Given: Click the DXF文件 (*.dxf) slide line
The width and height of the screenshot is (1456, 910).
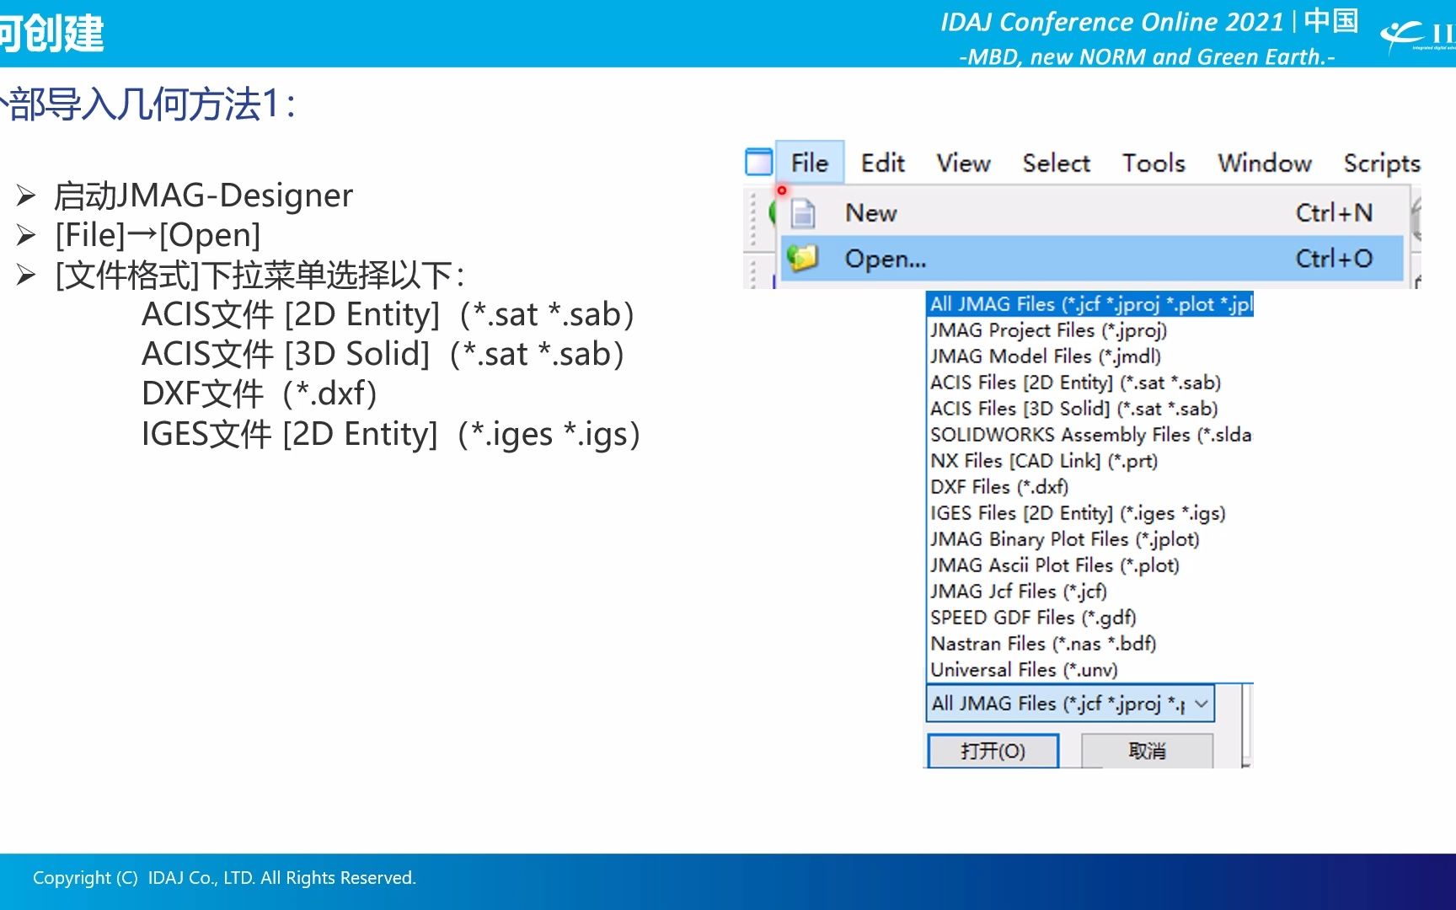Looking at the screenshot, I should point(260,393).
